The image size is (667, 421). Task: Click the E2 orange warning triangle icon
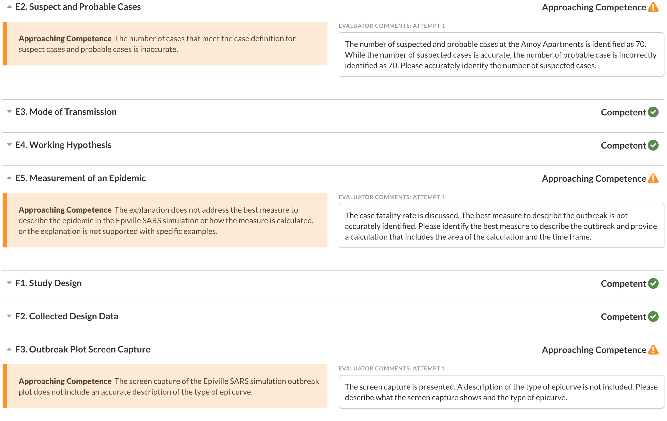653,7
